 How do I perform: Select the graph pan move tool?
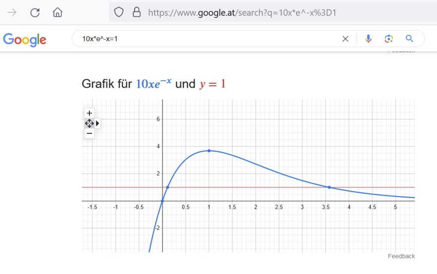89,123
